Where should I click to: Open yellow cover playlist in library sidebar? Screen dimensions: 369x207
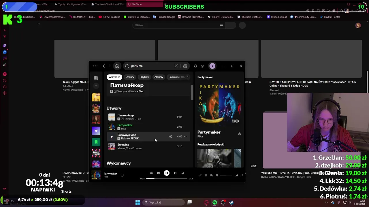[x=96, y=97]
